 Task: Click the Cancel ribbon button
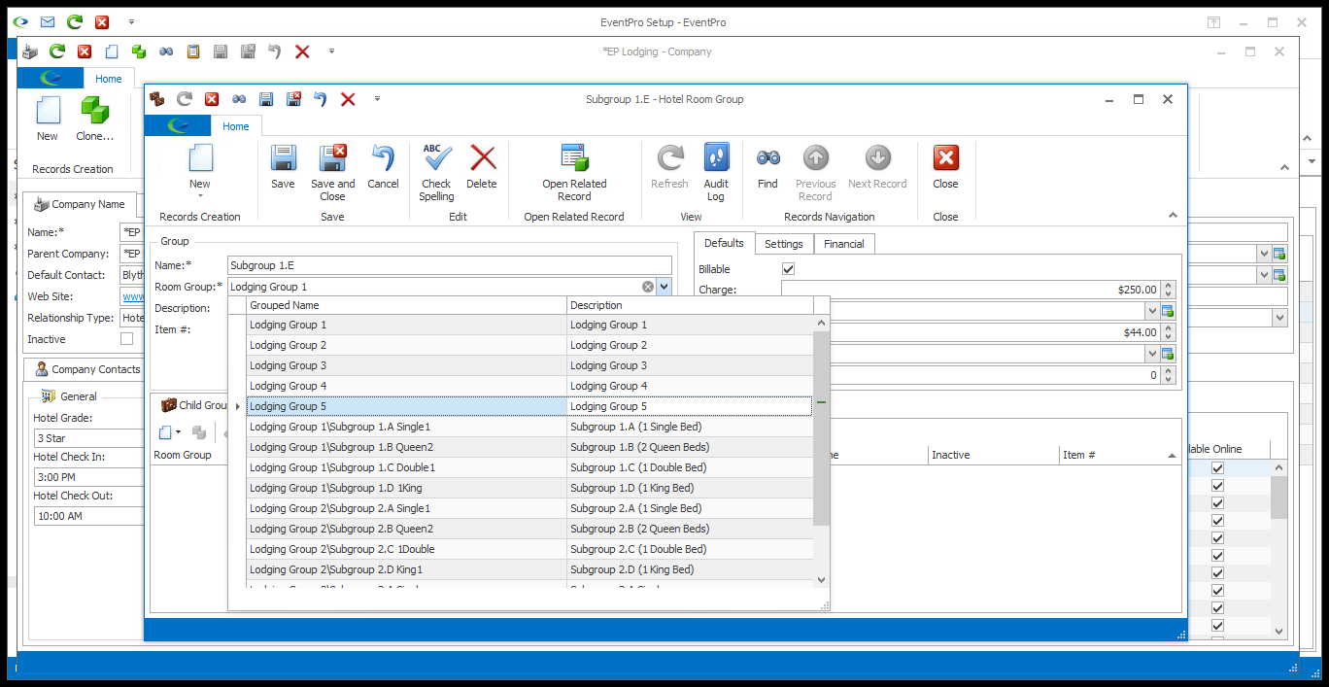(x=383, y=167)
